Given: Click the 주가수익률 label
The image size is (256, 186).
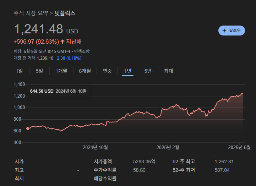Looking at the screenshot, I should point(105,170).
